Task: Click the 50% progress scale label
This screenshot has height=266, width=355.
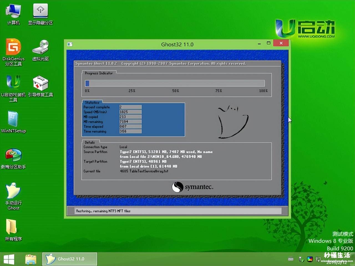Action: point(176,91)
